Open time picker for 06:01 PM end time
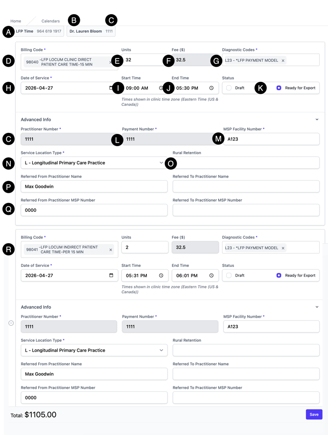328x435 pixels. 211,276
